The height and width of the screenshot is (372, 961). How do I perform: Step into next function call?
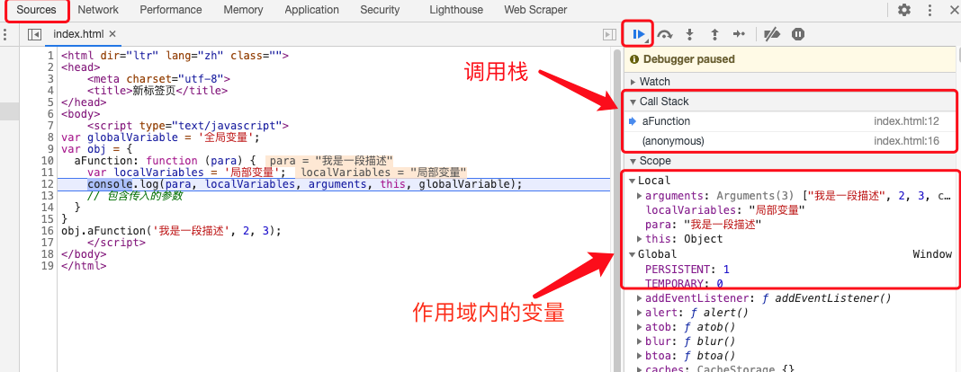click(x=689, y=34)
